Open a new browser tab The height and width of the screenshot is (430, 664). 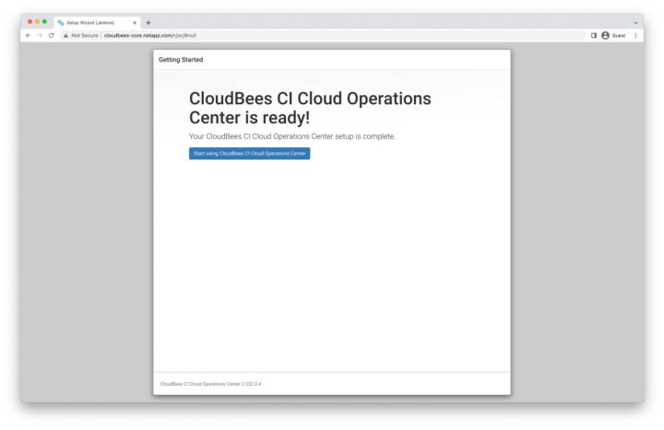click(148, 22)
